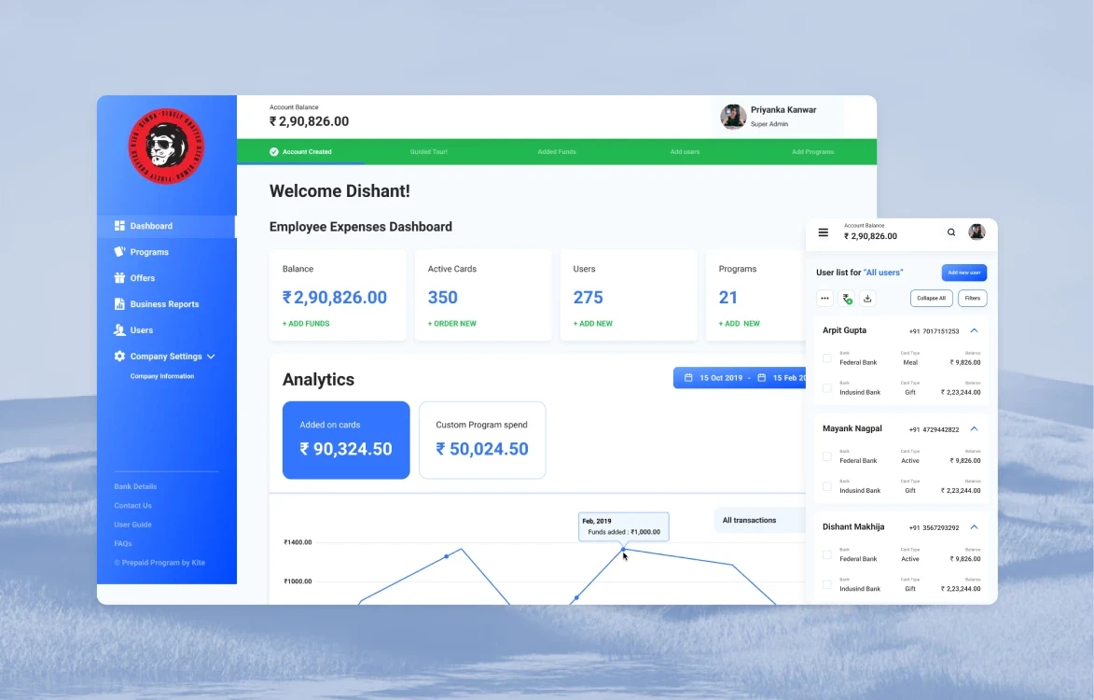Click the calendar icon before 15 Feb
Viewport: 1094px width, 700px height.
(x=761, y=378)
